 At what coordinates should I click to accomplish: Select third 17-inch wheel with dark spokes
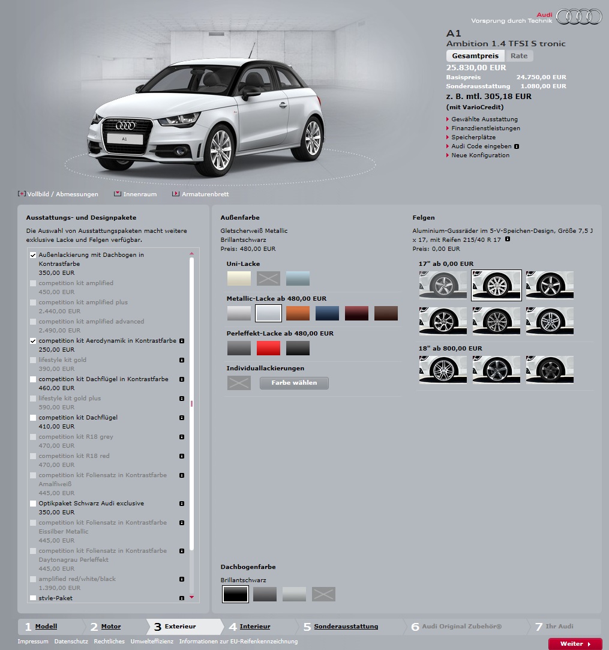(x=550, y=285)
